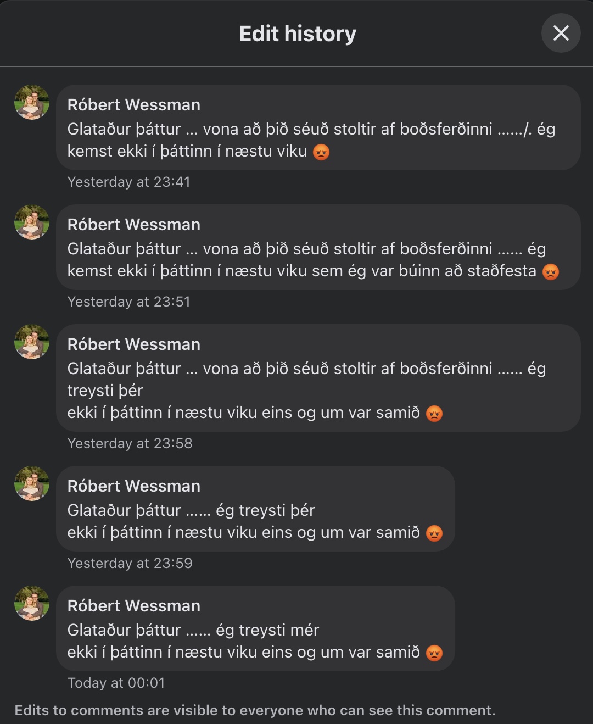The width and height of the screenshot is (593, 724).
Task: Click the profile picture beside the 23:41 edit
Action: click(32, 102)
